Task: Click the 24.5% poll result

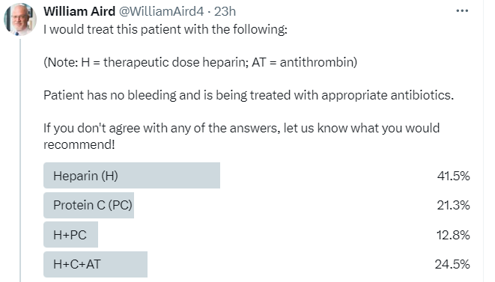Action: point(452,264)
